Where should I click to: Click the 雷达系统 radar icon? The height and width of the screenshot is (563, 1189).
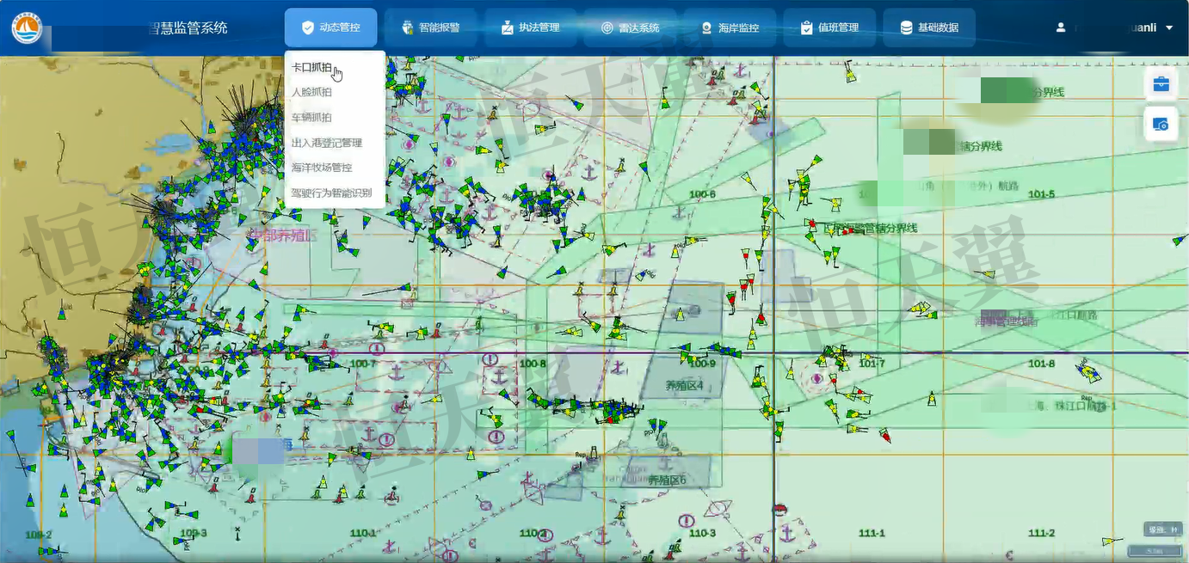607,28
